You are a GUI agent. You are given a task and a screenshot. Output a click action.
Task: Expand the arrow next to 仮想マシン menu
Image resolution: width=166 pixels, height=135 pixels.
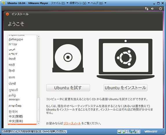(x=89, y=3)
